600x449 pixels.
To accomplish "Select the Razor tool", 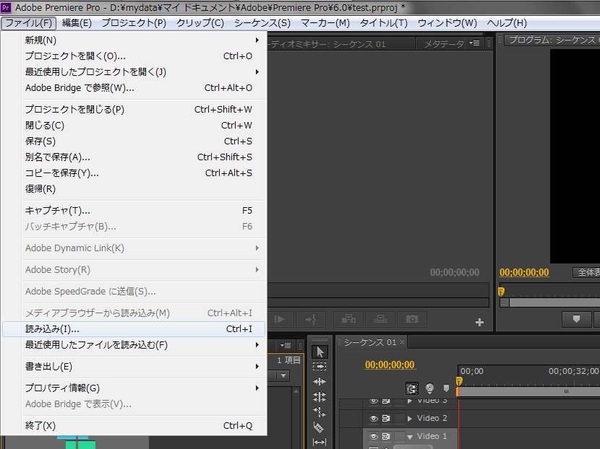I will (319, 427).
